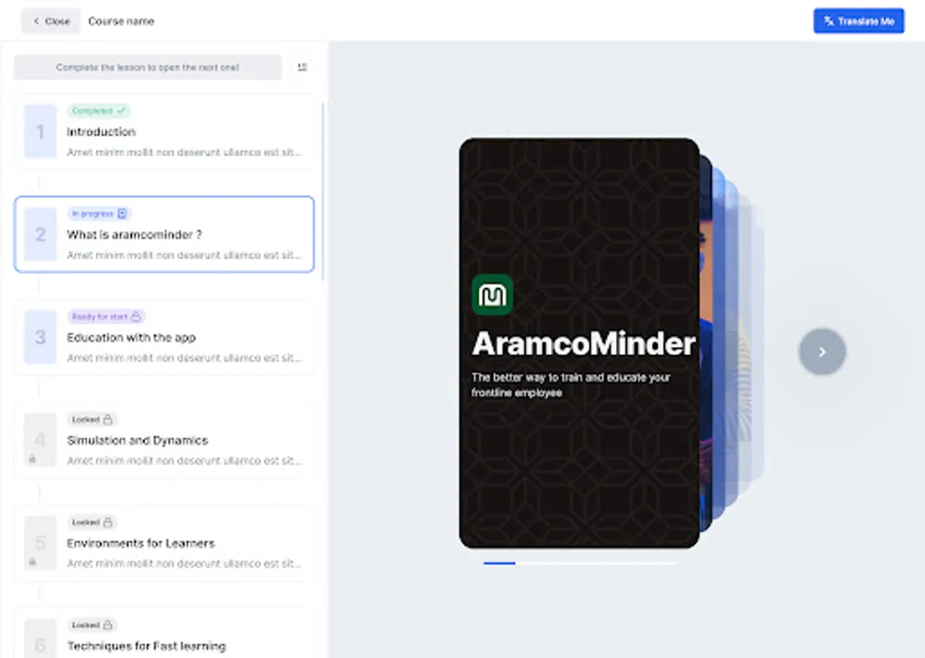
Task: Click the description under Environments for Learners
Action: (184, 564)
